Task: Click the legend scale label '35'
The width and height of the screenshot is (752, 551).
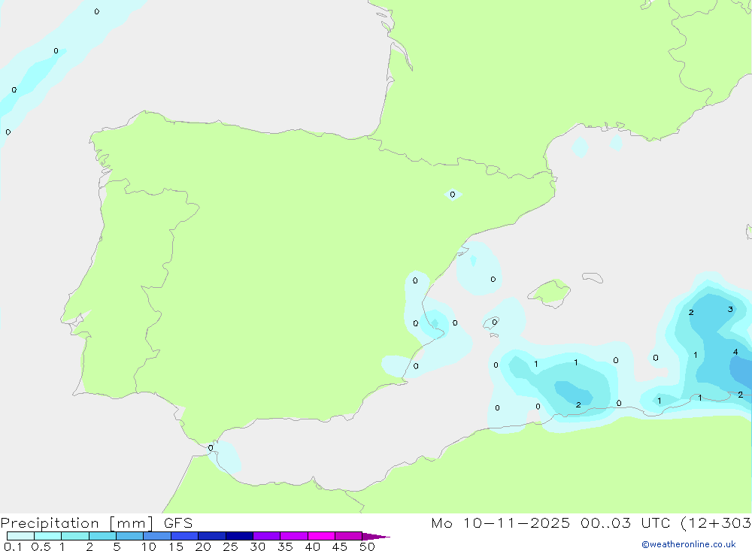Action: [285, 546]
